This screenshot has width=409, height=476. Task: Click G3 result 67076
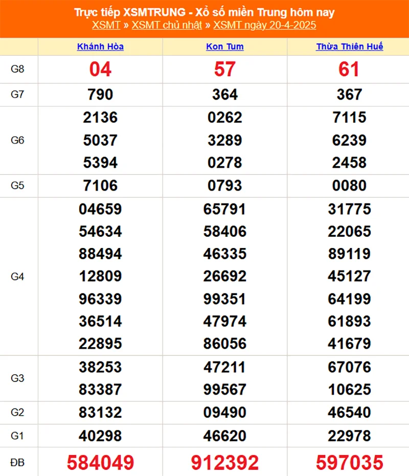tap(349, 367)
